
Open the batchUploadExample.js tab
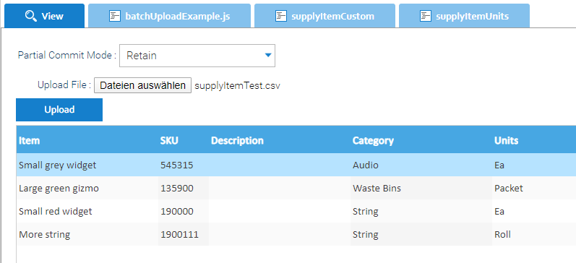[x=169, y=16]
